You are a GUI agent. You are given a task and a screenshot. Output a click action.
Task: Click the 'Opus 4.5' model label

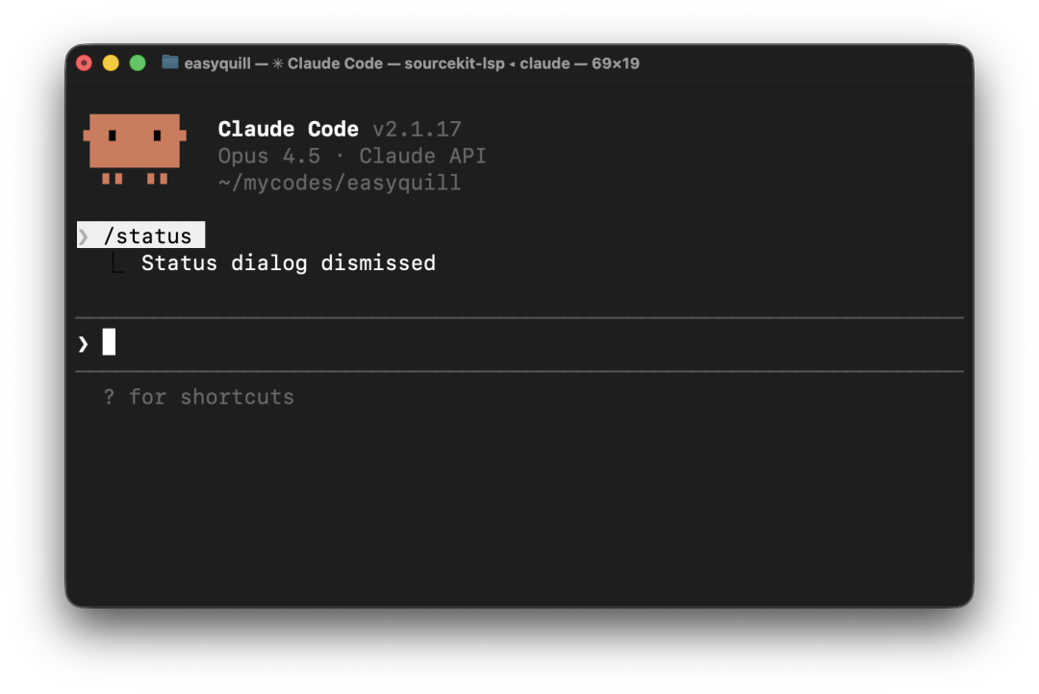(269, 156)
